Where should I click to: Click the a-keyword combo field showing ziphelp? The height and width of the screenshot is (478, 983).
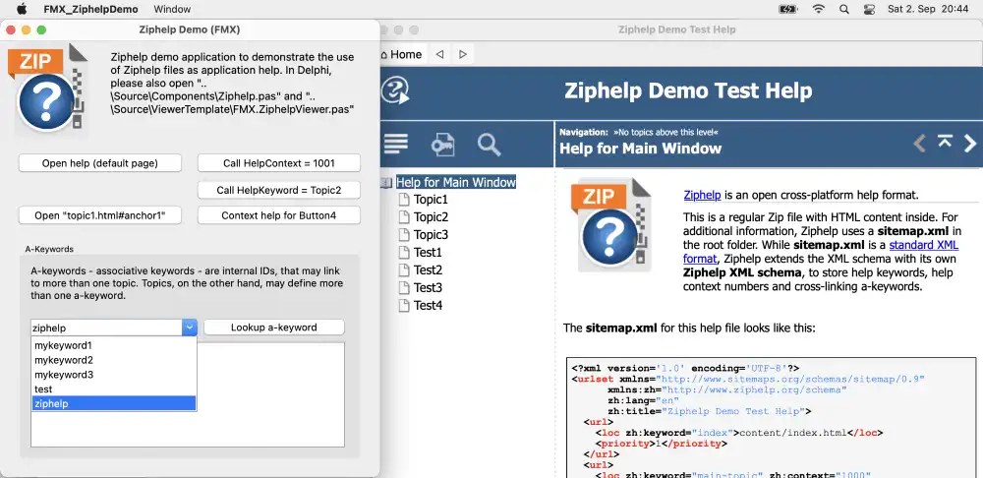106,328
